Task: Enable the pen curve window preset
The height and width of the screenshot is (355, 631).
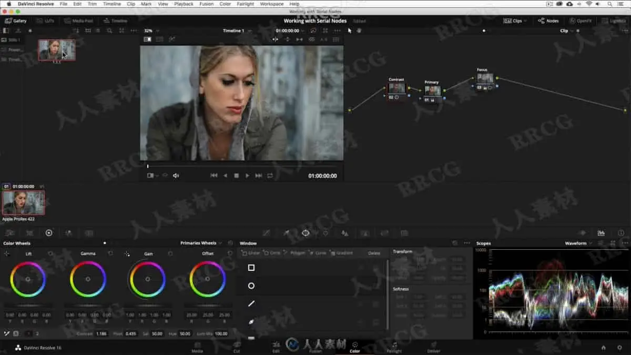Action: 251,321
